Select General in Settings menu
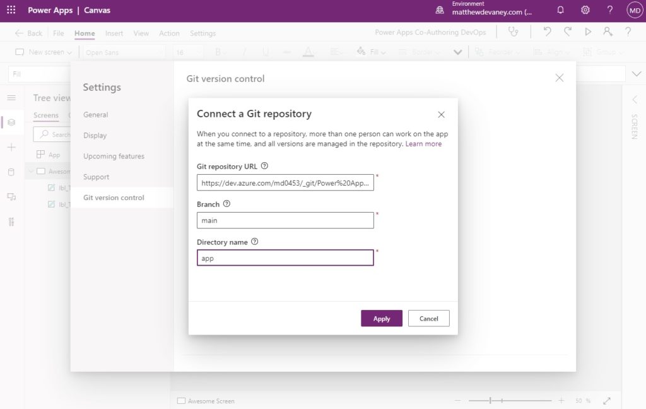 tap(96, 115)
